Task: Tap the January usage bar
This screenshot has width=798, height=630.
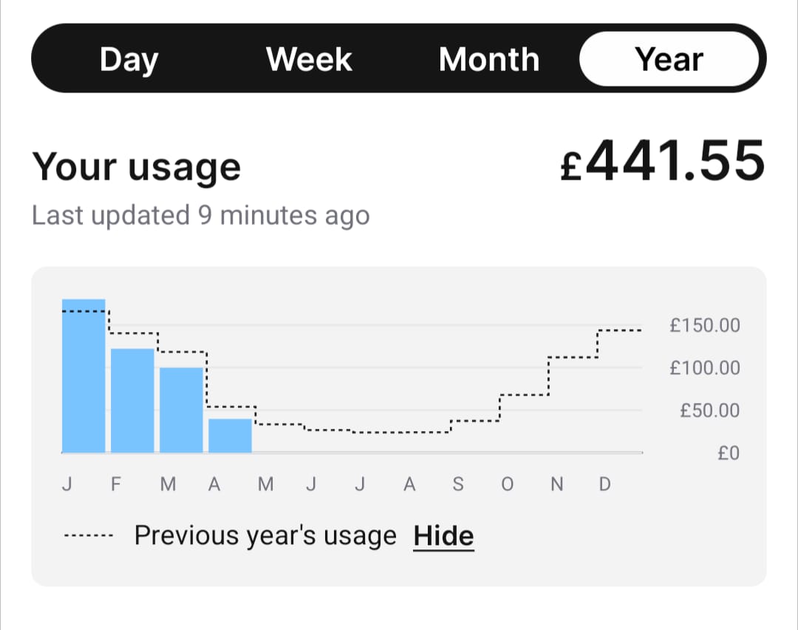Action: pyautogui.click(x=83, y=377)
